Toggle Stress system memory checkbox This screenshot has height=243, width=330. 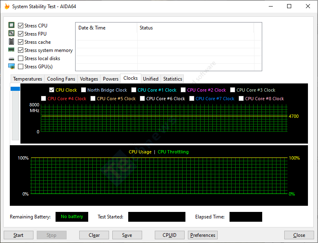pos(20,50)
